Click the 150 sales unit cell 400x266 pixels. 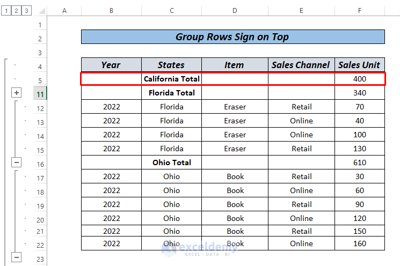point(360,231)
